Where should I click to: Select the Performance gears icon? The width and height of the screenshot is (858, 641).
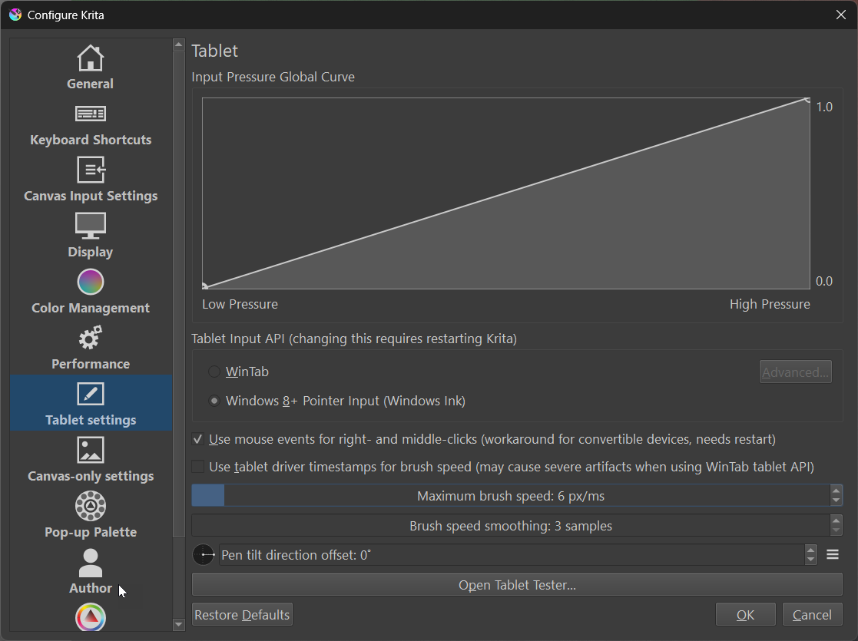(91, 338)
